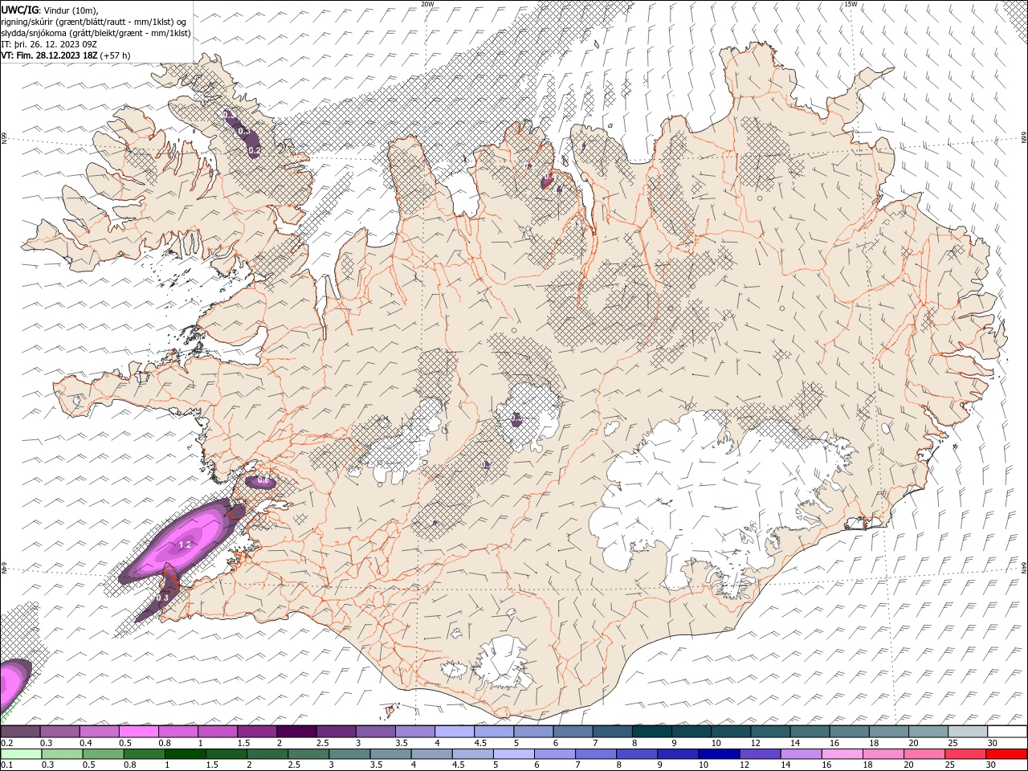Click the initial time 'IT: þri. 26. 12. 2023 09Z'
This screenshot has width=1028, height=771.
tap(49, 43)
